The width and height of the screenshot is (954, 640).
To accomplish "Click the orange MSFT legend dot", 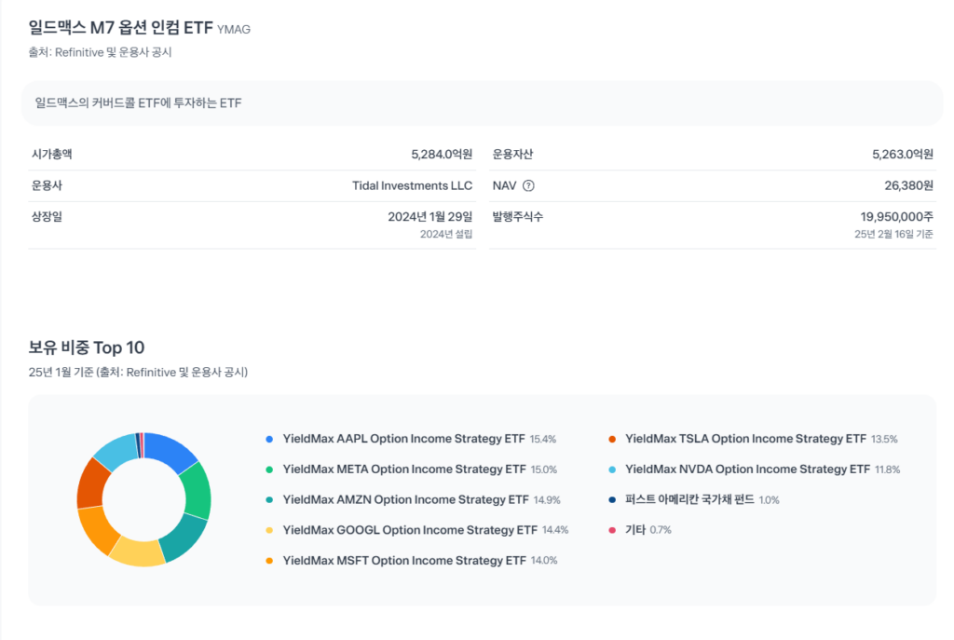I will (x=269, y=561).
